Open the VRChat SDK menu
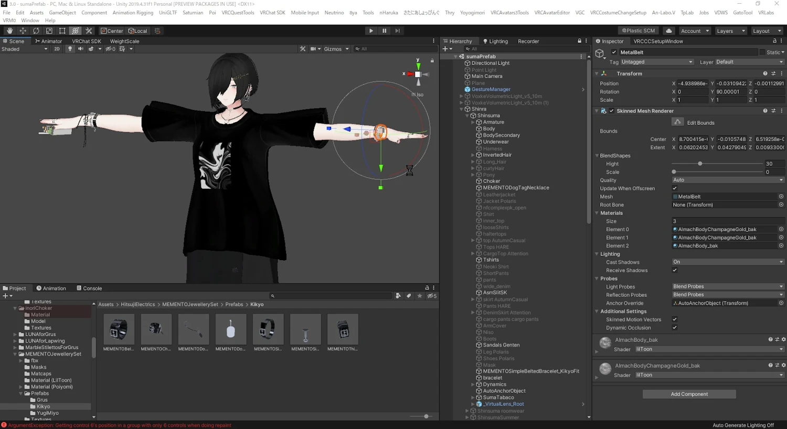This screenshot has height=429, width=787. [x=272, y=13]
